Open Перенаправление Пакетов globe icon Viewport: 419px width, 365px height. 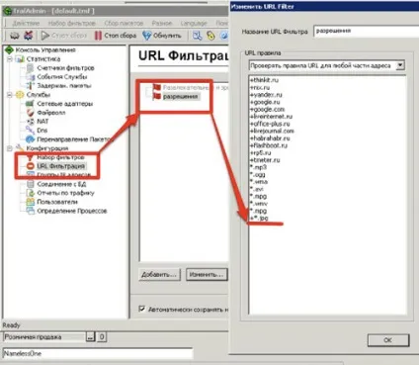[x=30, y=139]
